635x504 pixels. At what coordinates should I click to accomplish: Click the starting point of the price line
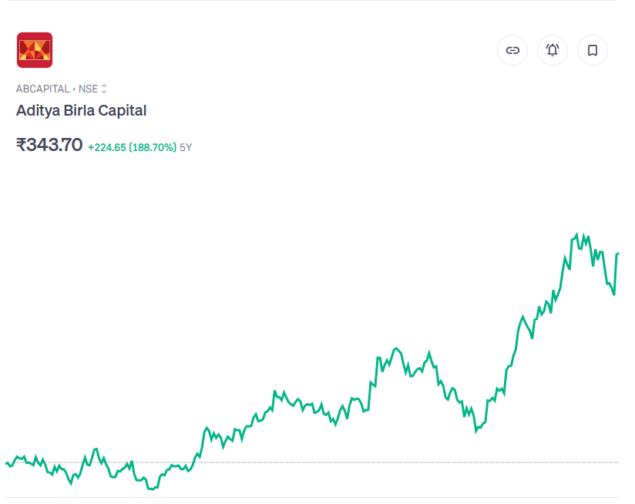coord(6,463)
